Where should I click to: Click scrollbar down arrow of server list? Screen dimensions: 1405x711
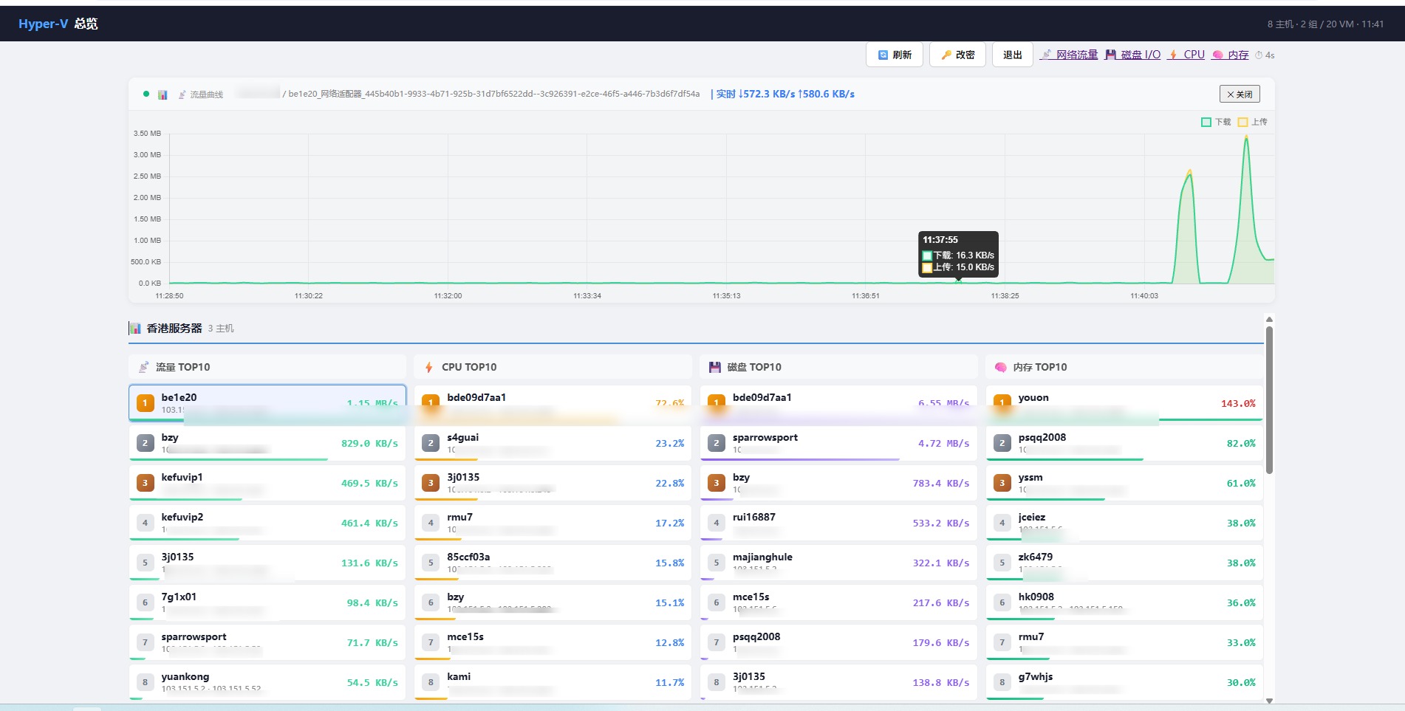point(1269,701)
